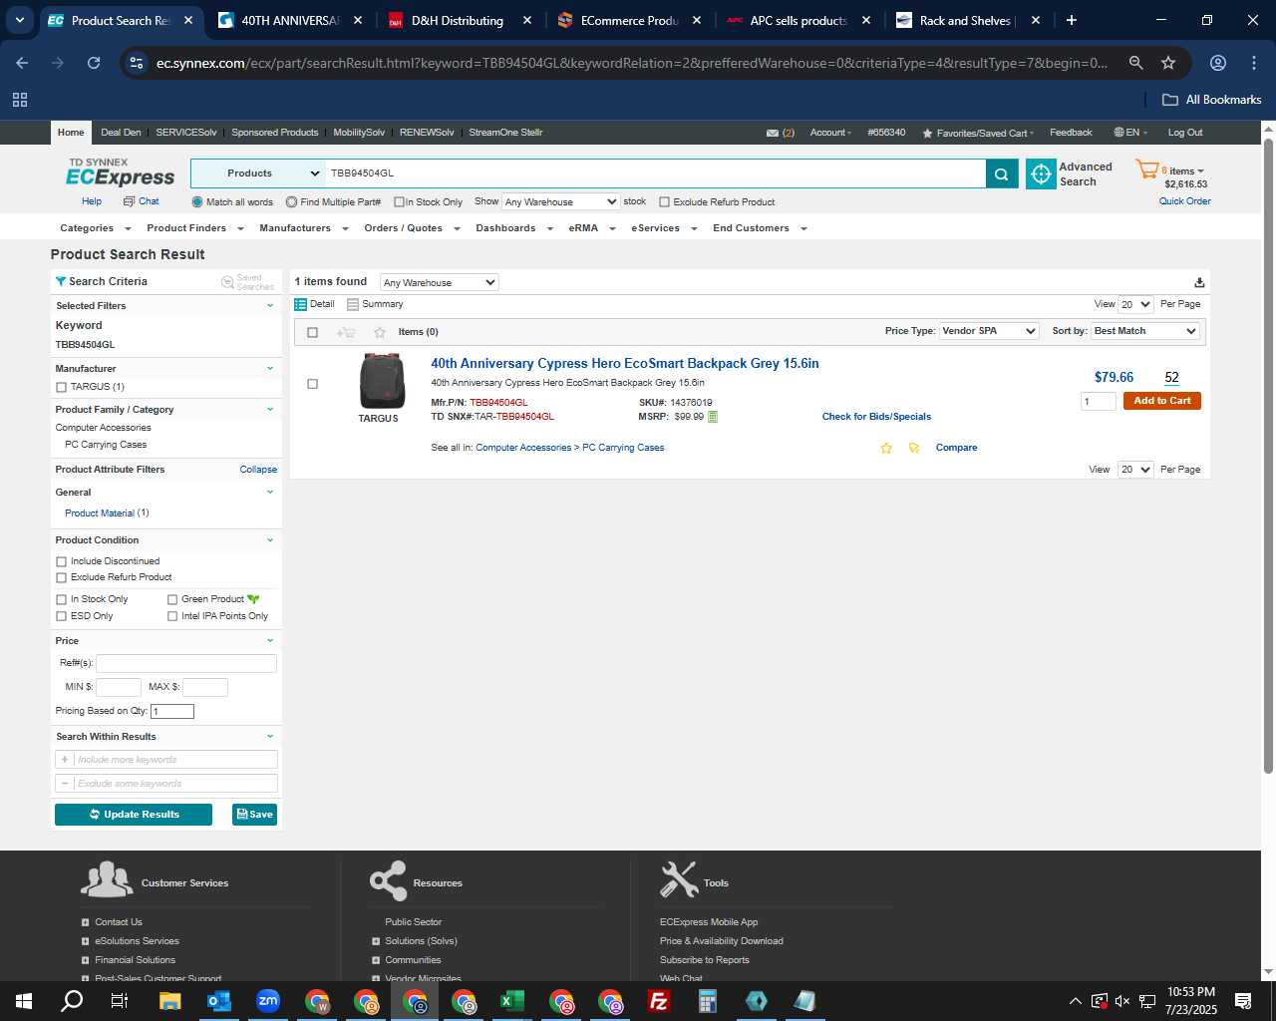Open the Show Any Warehouse stock dropdown
This screenshot has height=1021, width=1276.
pos(560,202)
